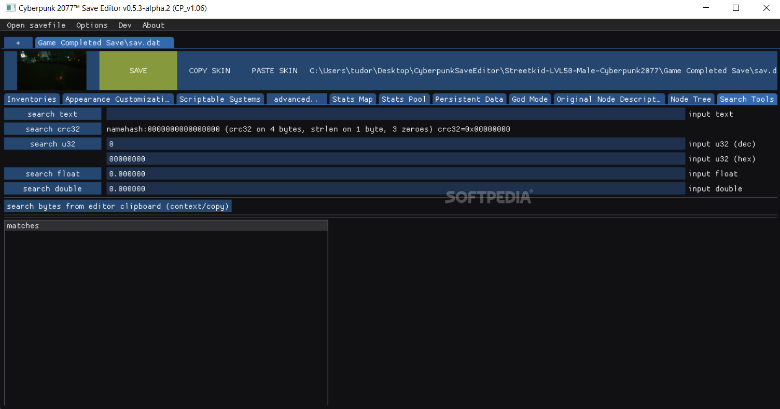Select the Search Tools tab
This screenshot has height=409, width=780.
pos(747,99)
